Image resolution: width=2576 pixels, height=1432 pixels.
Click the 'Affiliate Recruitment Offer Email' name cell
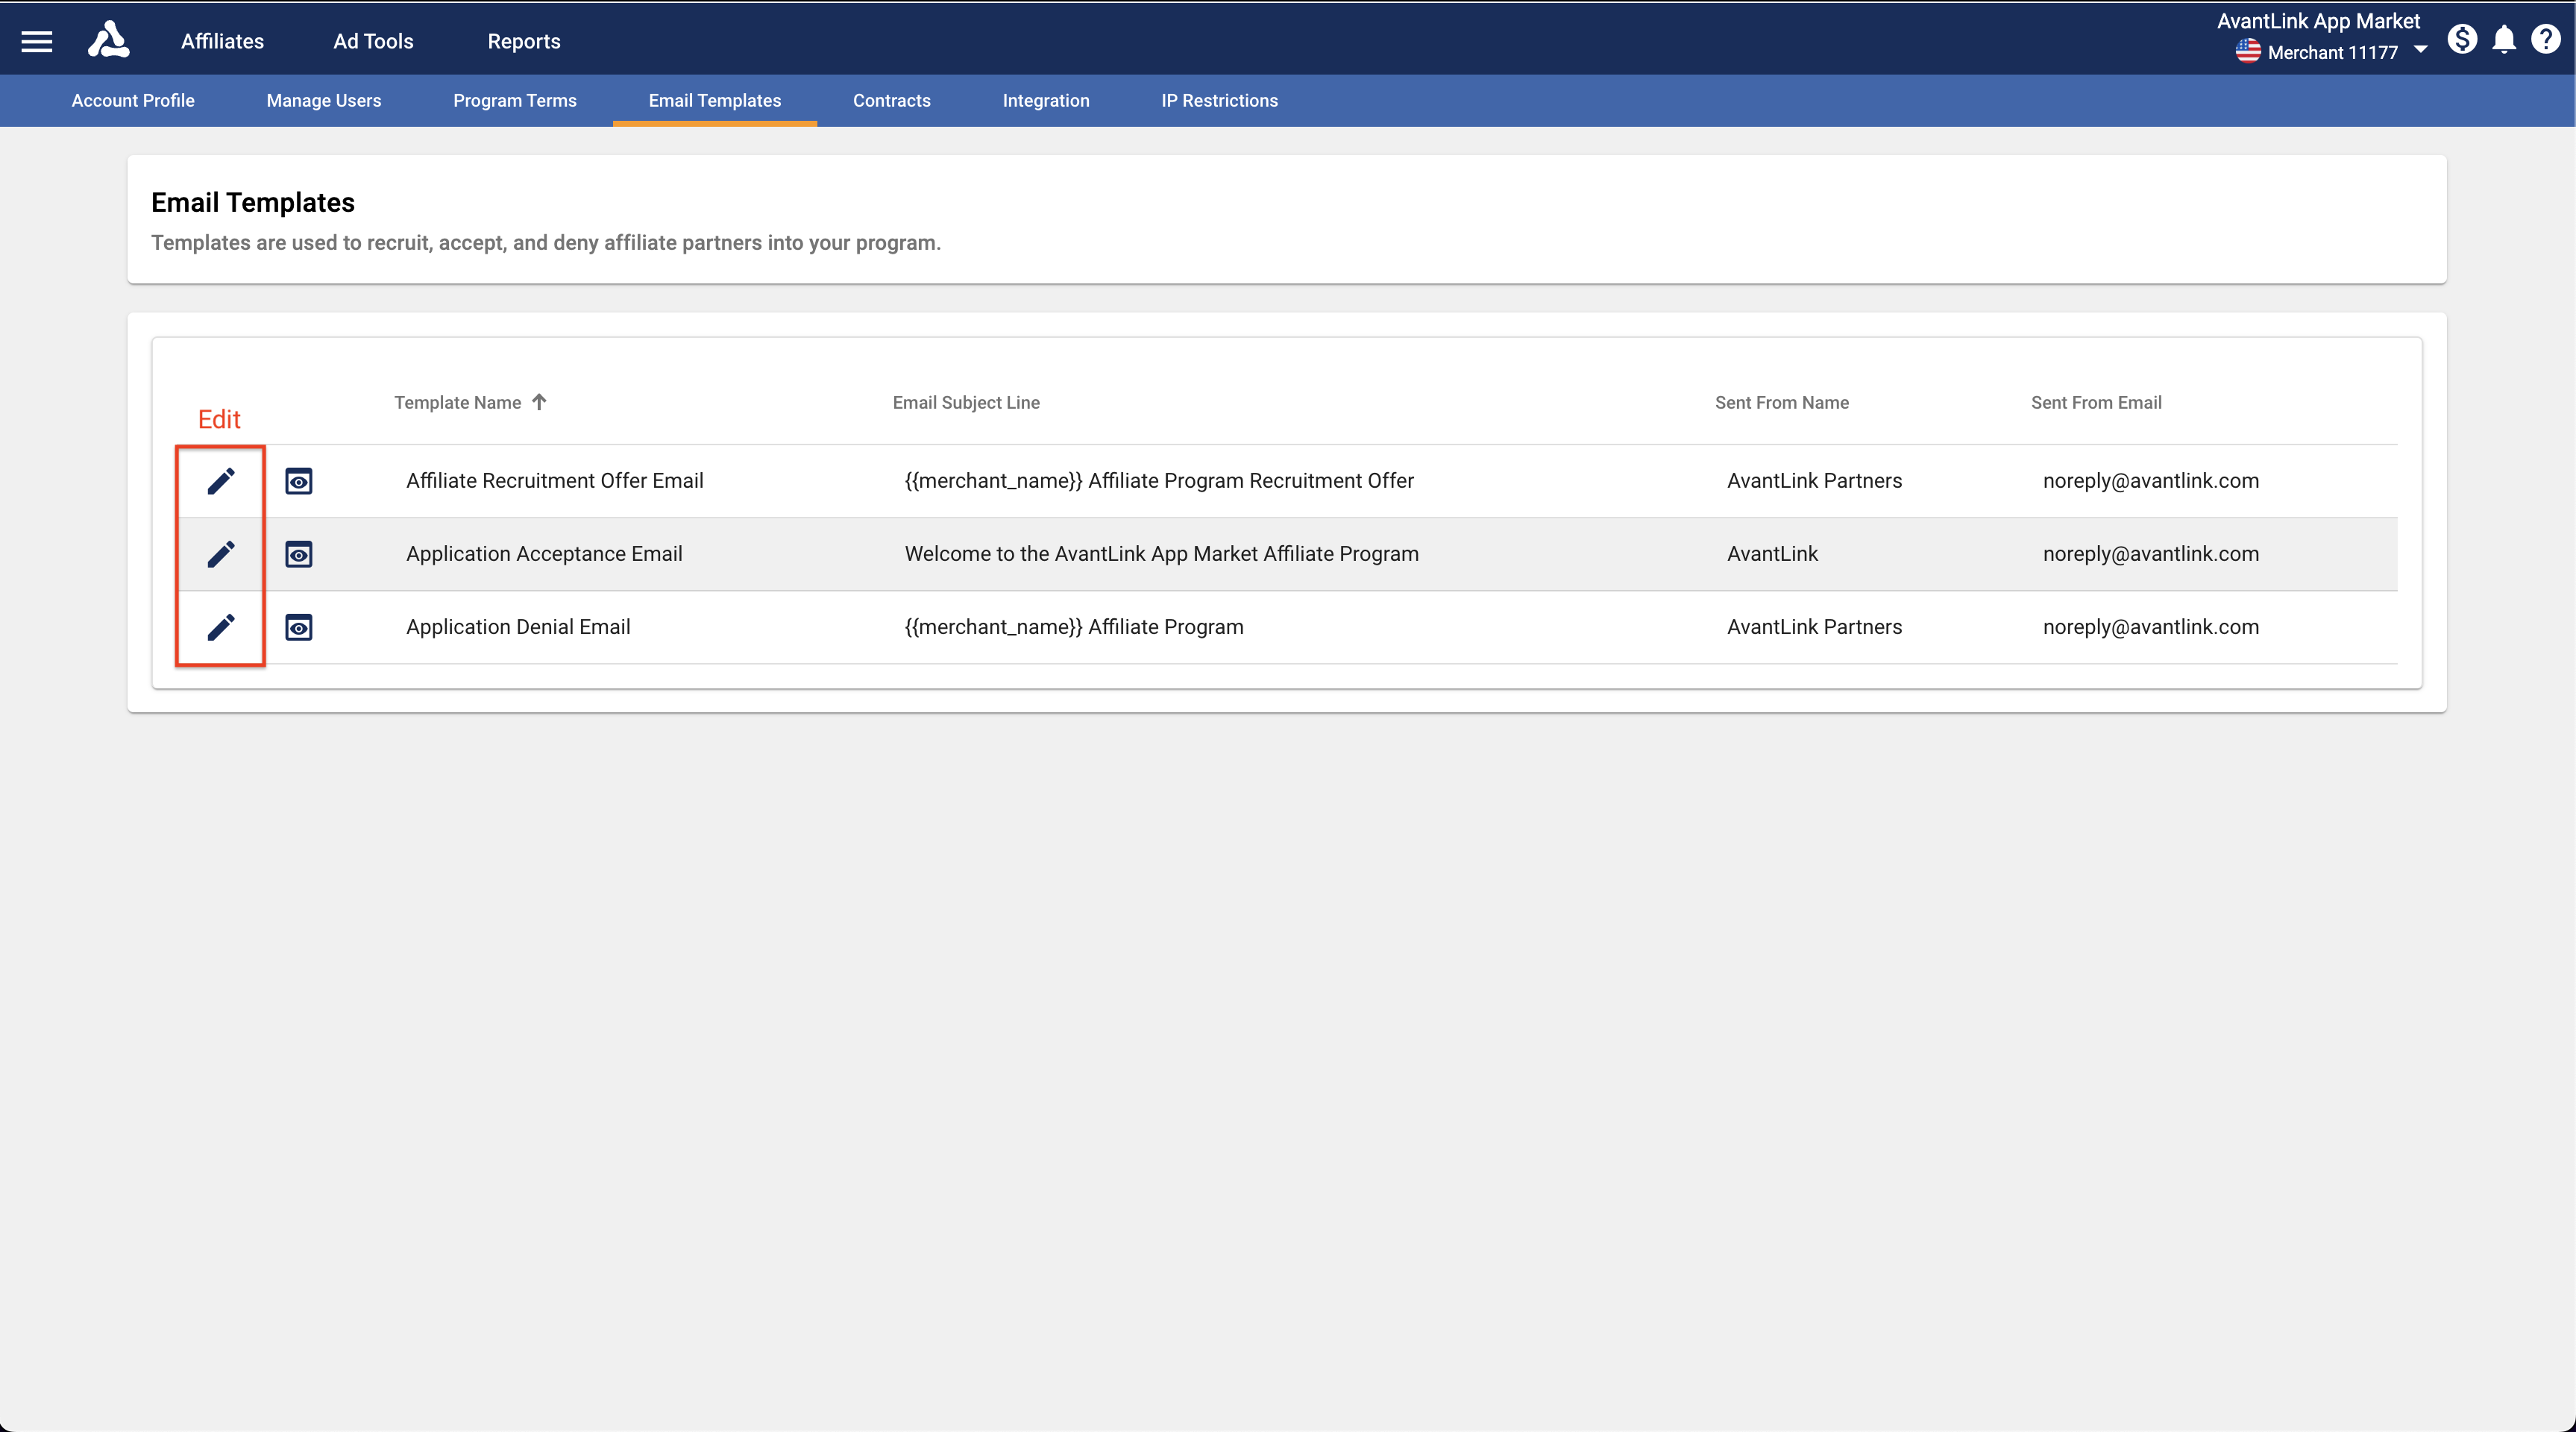(x=555, y=481)
